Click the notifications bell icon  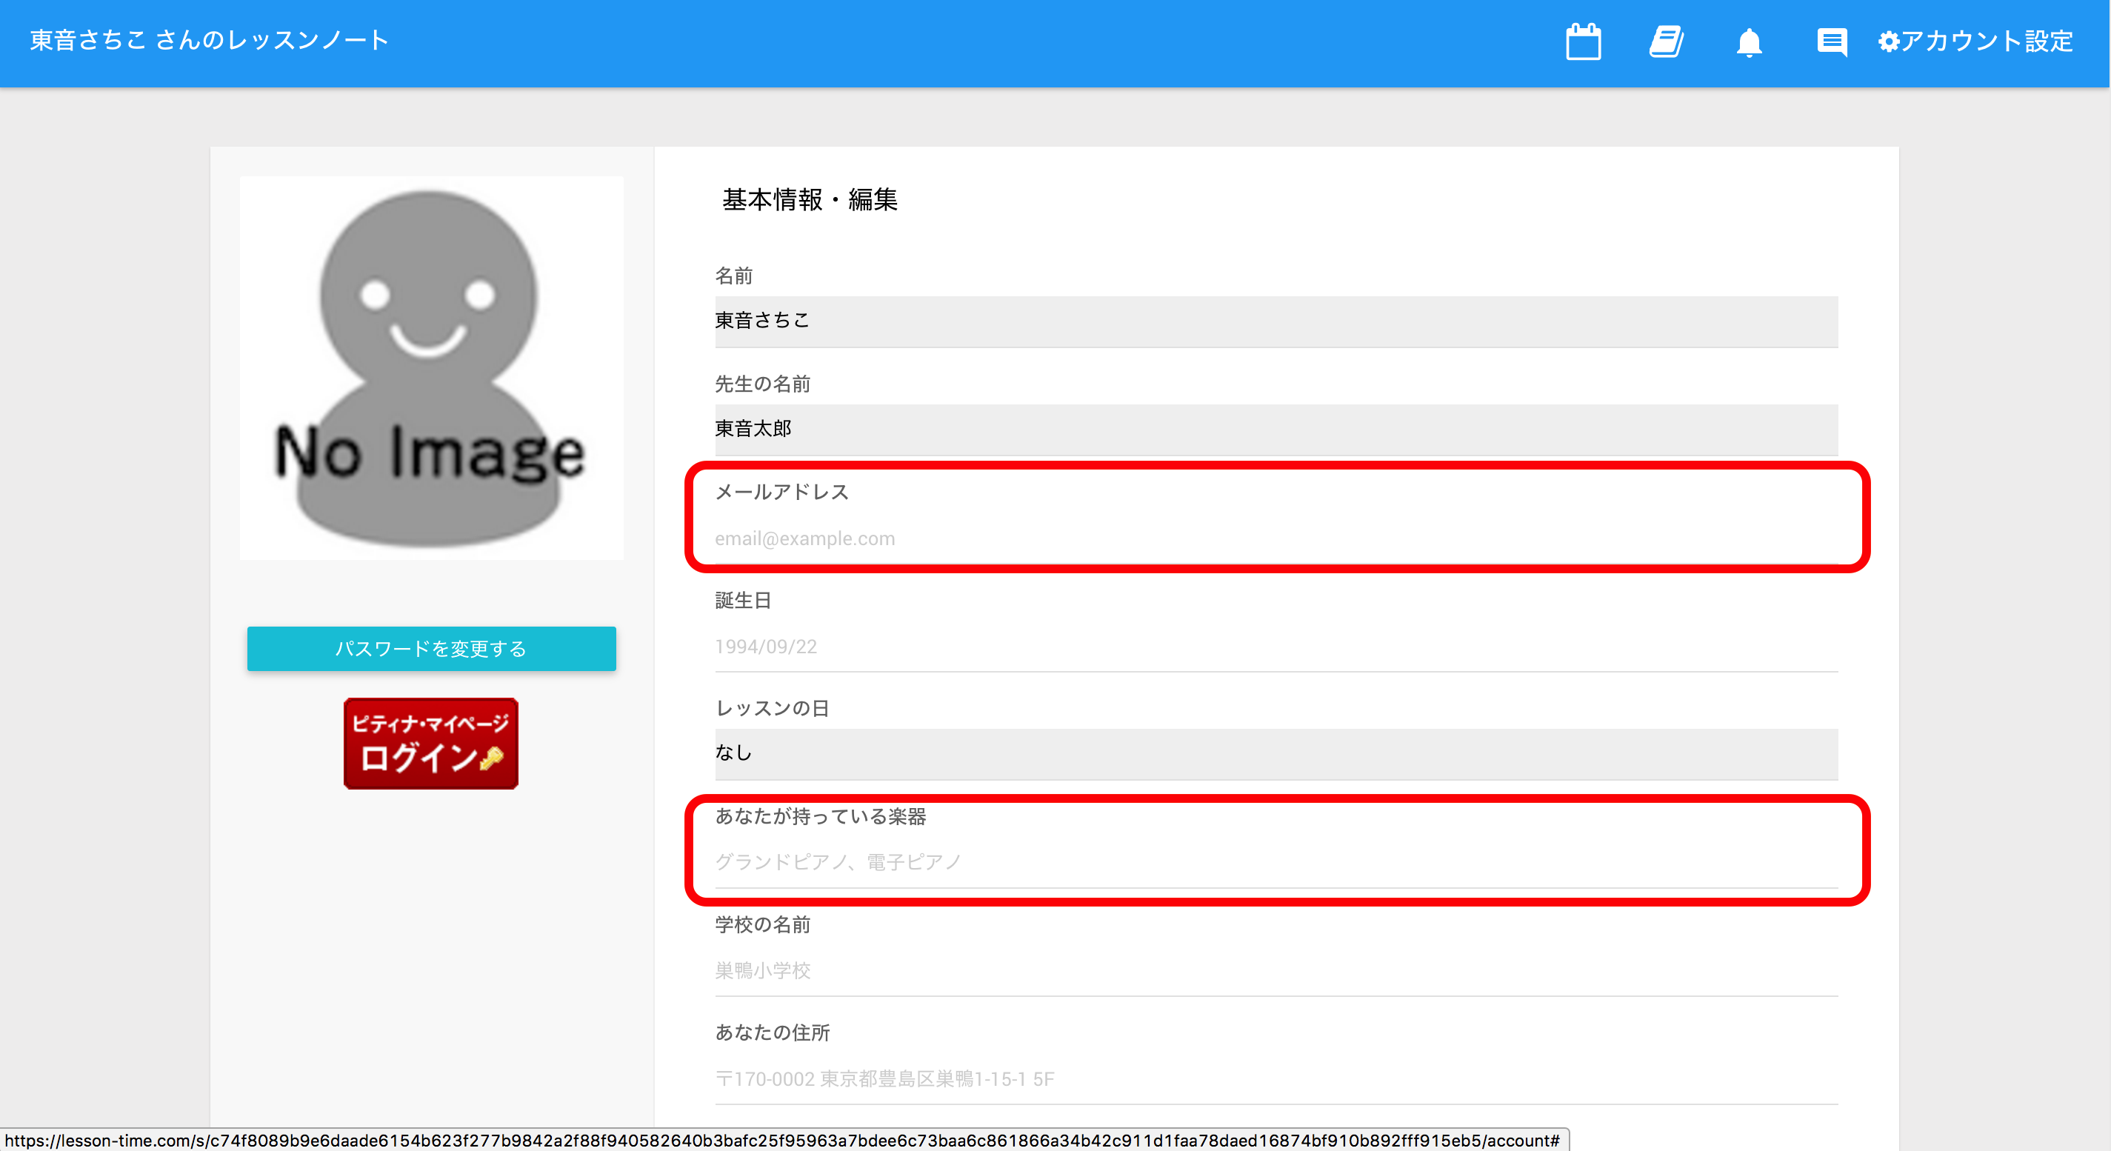1749,41
